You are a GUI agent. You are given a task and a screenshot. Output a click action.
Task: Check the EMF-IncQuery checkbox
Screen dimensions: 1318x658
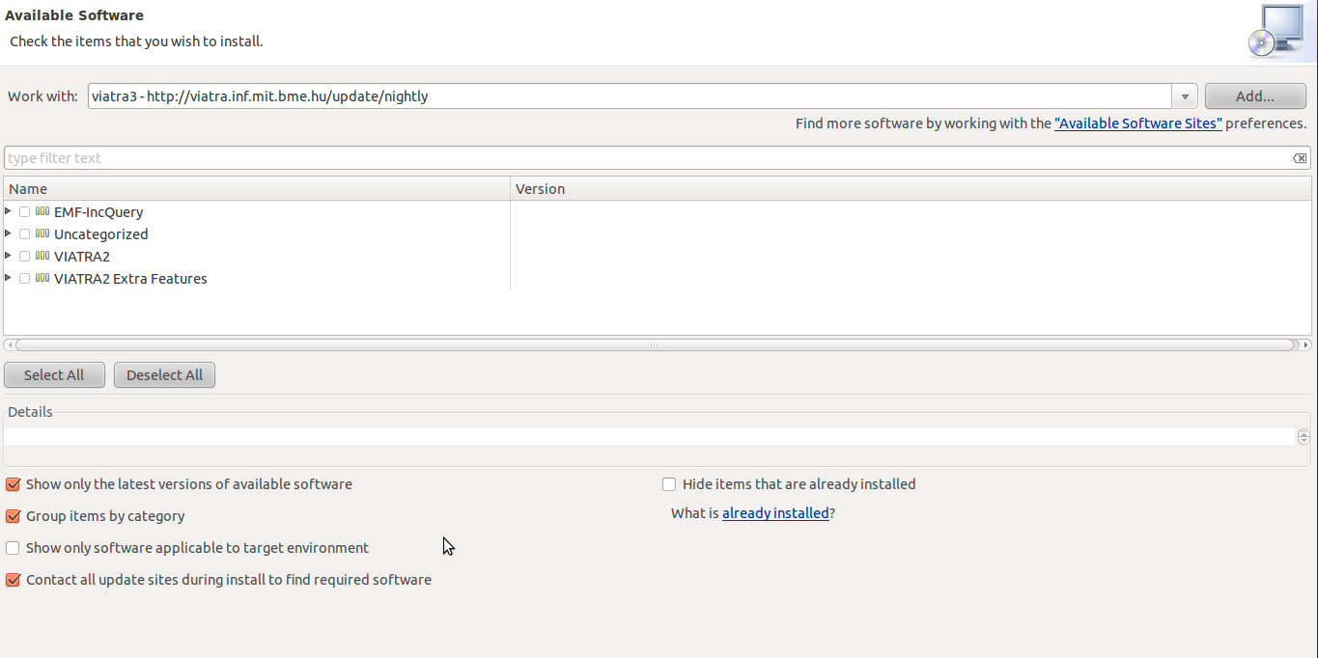click(x=24, y=212)
